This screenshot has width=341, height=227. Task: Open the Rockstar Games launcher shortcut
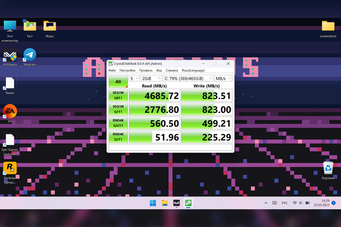point(10,169)
